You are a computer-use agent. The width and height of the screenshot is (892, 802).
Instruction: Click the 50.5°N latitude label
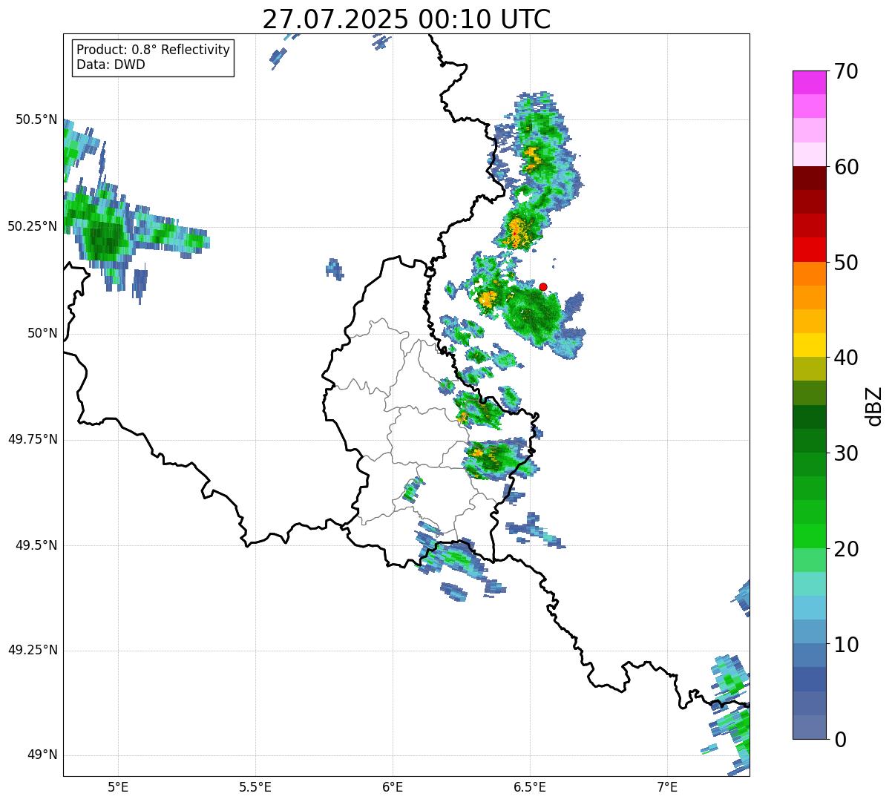click(36, 119)
